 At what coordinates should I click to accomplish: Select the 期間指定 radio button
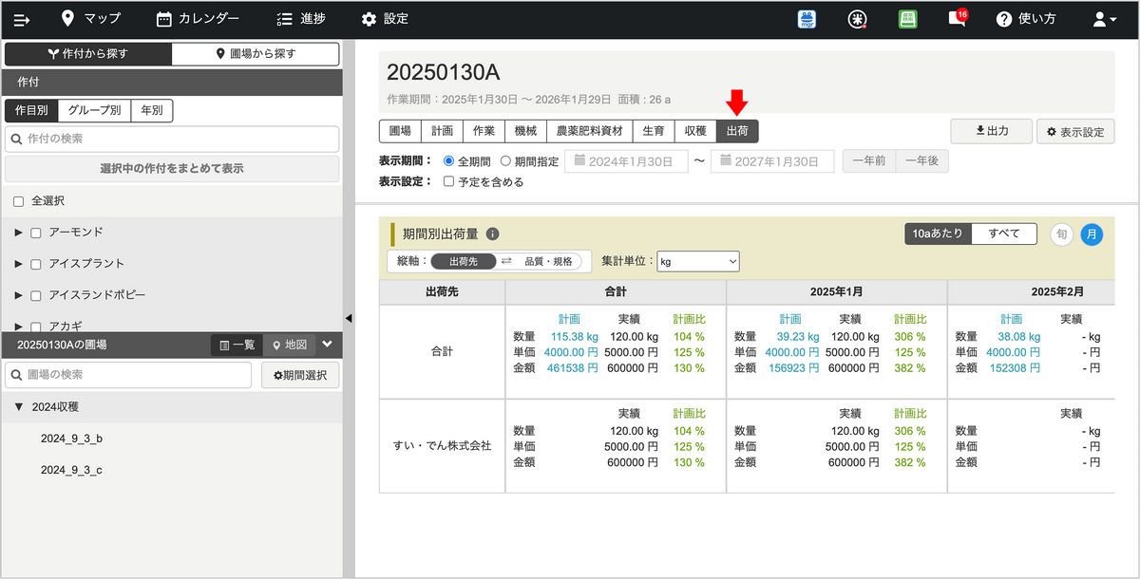click(505, 161)
